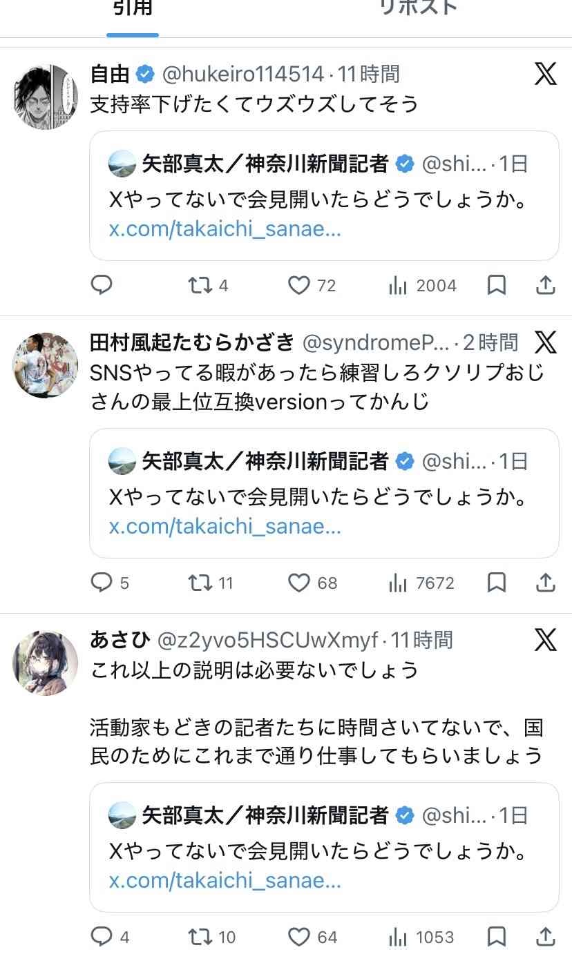Screen dimensions: 572x963
Task: Open the X icon menu on あさひ's post
Action: pyautogui.click(x=545, y=640)
